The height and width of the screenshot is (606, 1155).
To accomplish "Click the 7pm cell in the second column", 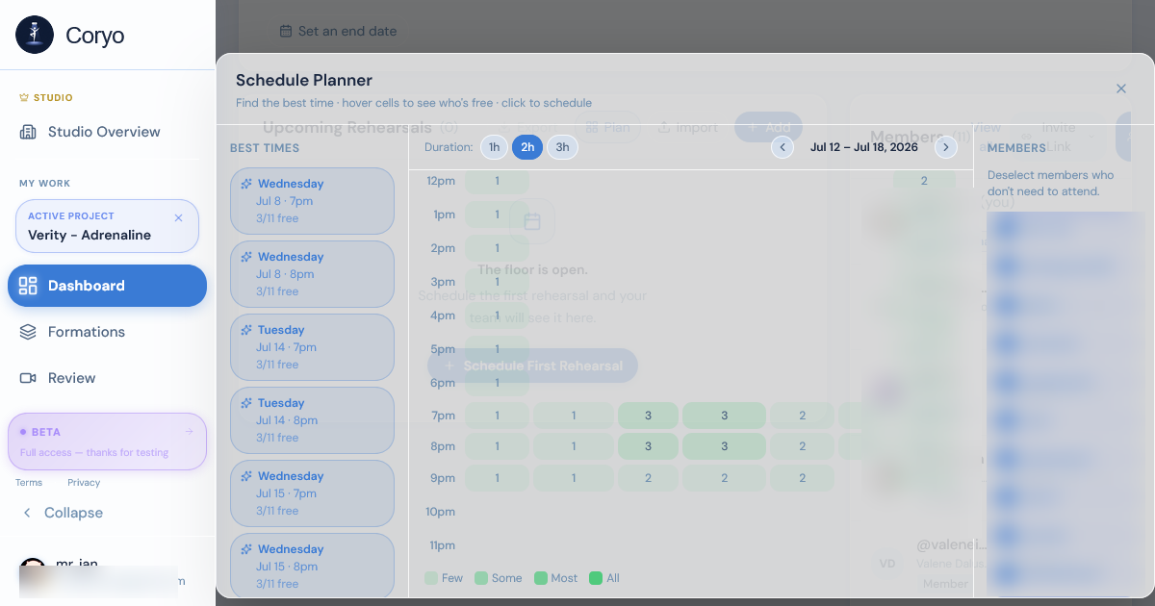I will 574,416.
